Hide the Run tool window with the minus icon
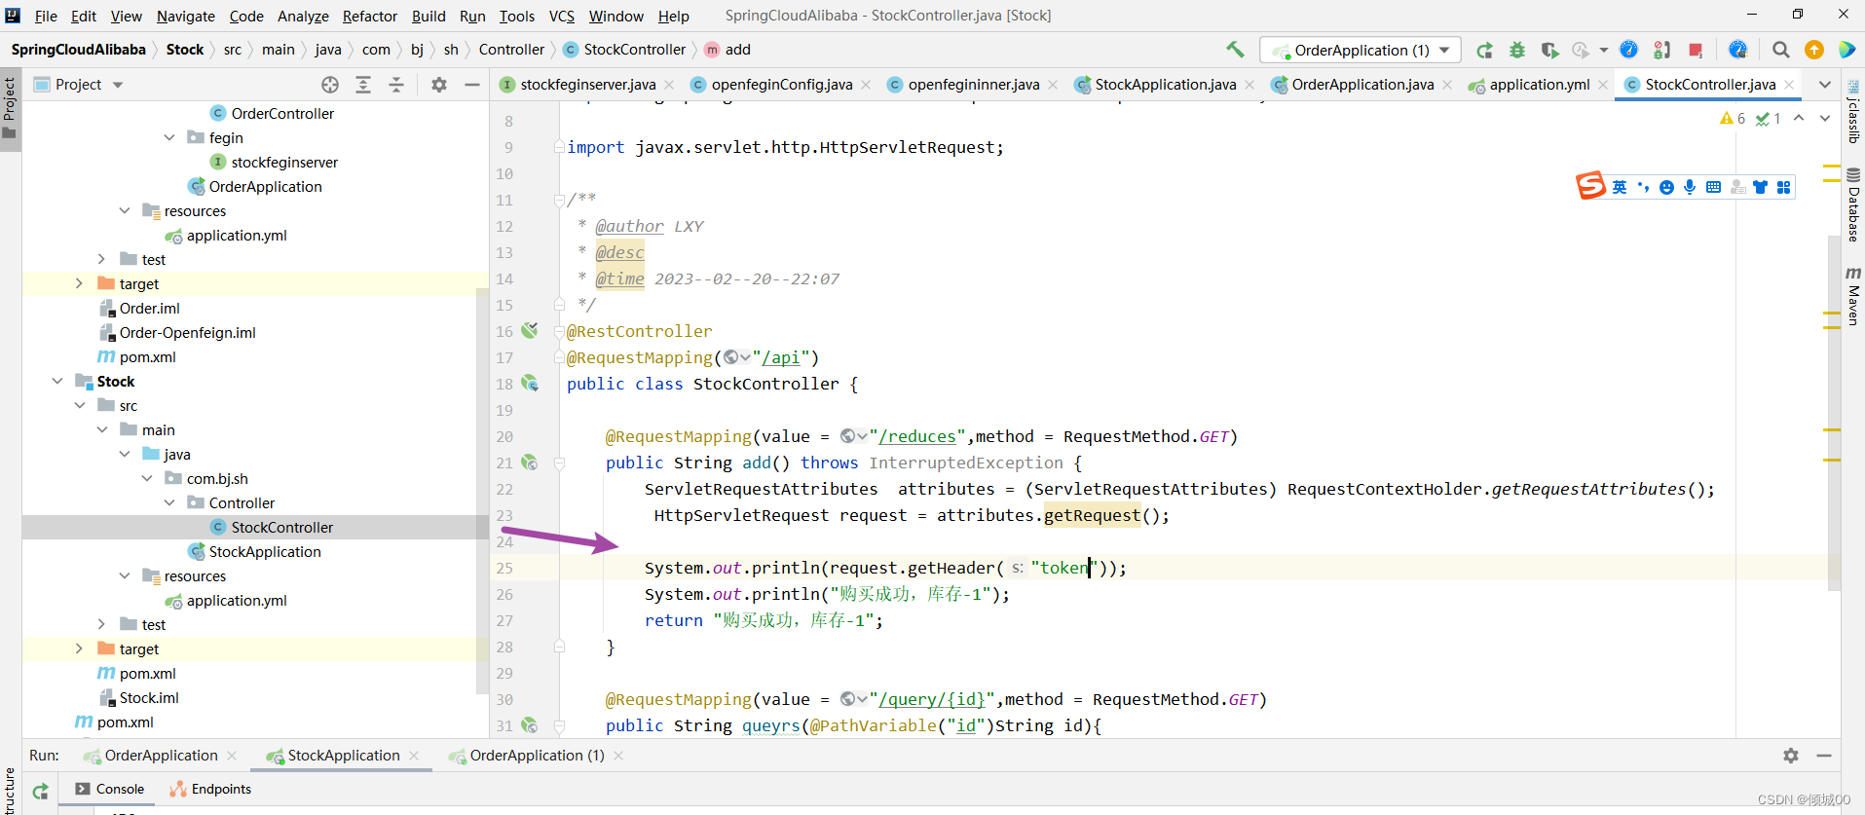Image resolution: width=1865 pixels, height=815 pixels. pyautogui.click(x=1824, y=756)
